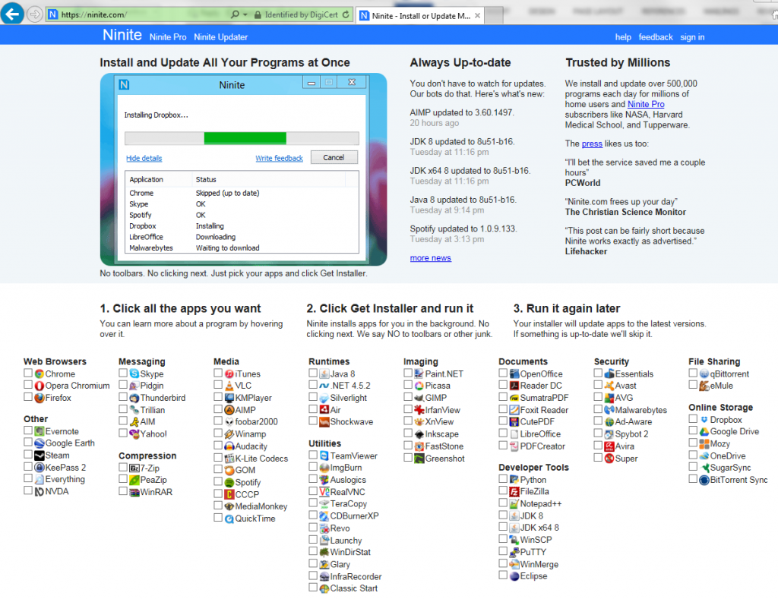
Task: Check the LibreOffice checkbox
Action: (x=503, y=433)
